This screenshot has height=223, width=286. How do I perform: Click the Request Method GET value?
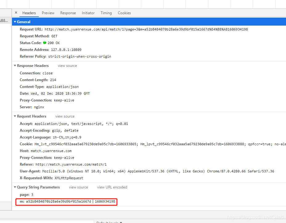click(x=54, y=36)
